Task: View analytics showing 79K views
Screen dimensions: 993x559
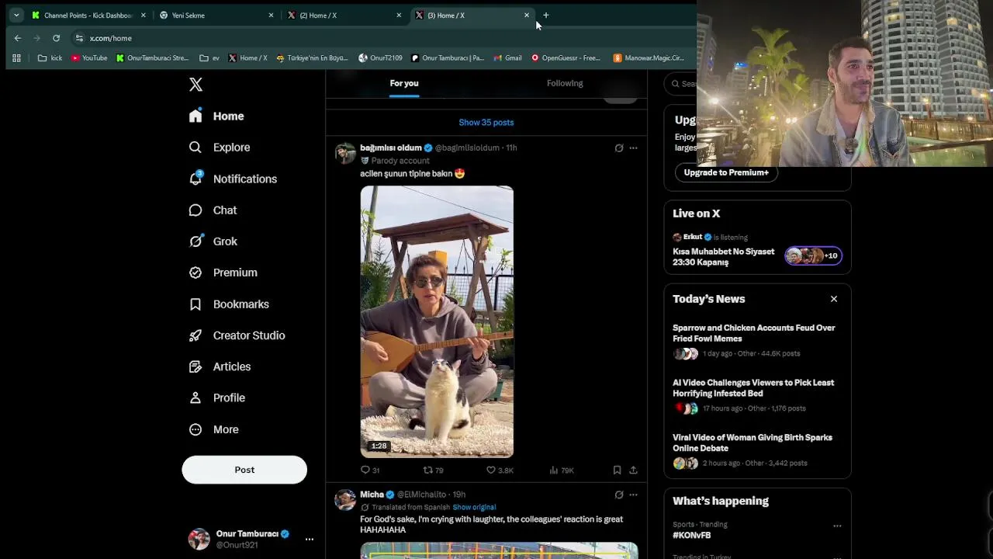Action: 562,470
